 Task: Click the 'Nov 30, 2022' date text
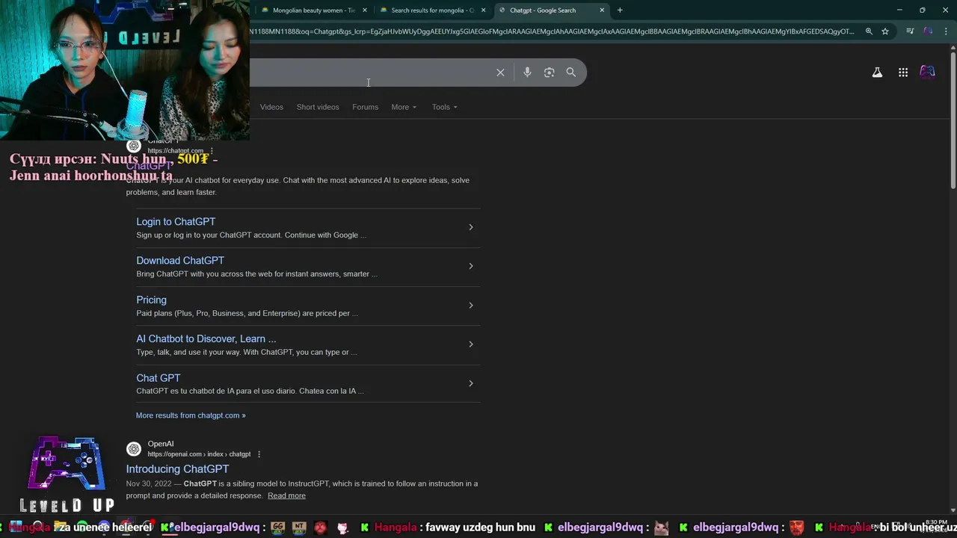[x=148, y=483]
